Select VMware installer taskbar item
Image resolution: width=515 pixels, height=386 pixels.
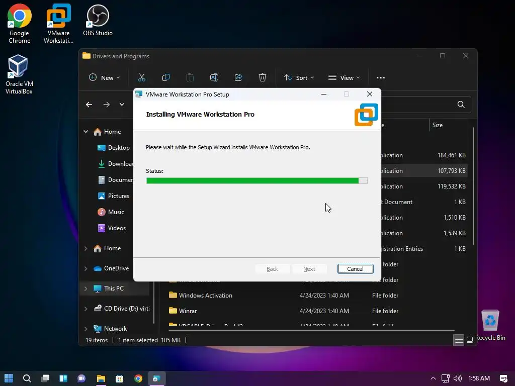pos(157,378)
